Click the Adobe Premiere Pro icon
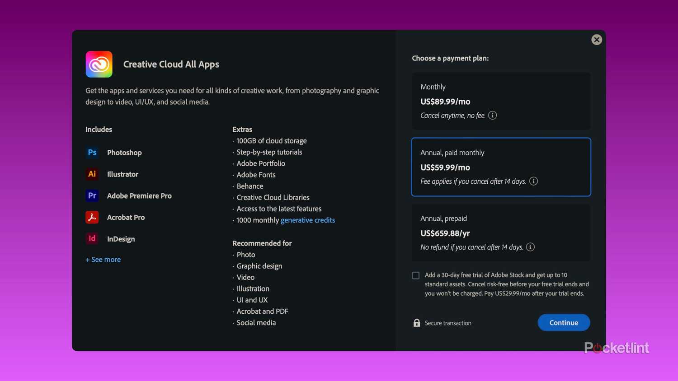The width and height of the screenshot is (678, 381). coord(92,195)
